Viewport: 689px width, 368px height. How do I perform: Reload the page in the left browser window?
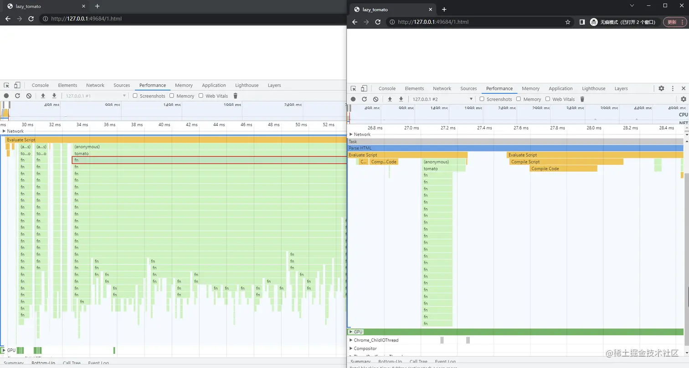31,19
